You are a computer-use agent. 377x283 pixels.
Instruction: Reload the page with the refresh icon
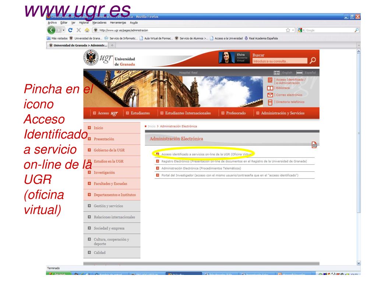(x=70, y=30)
